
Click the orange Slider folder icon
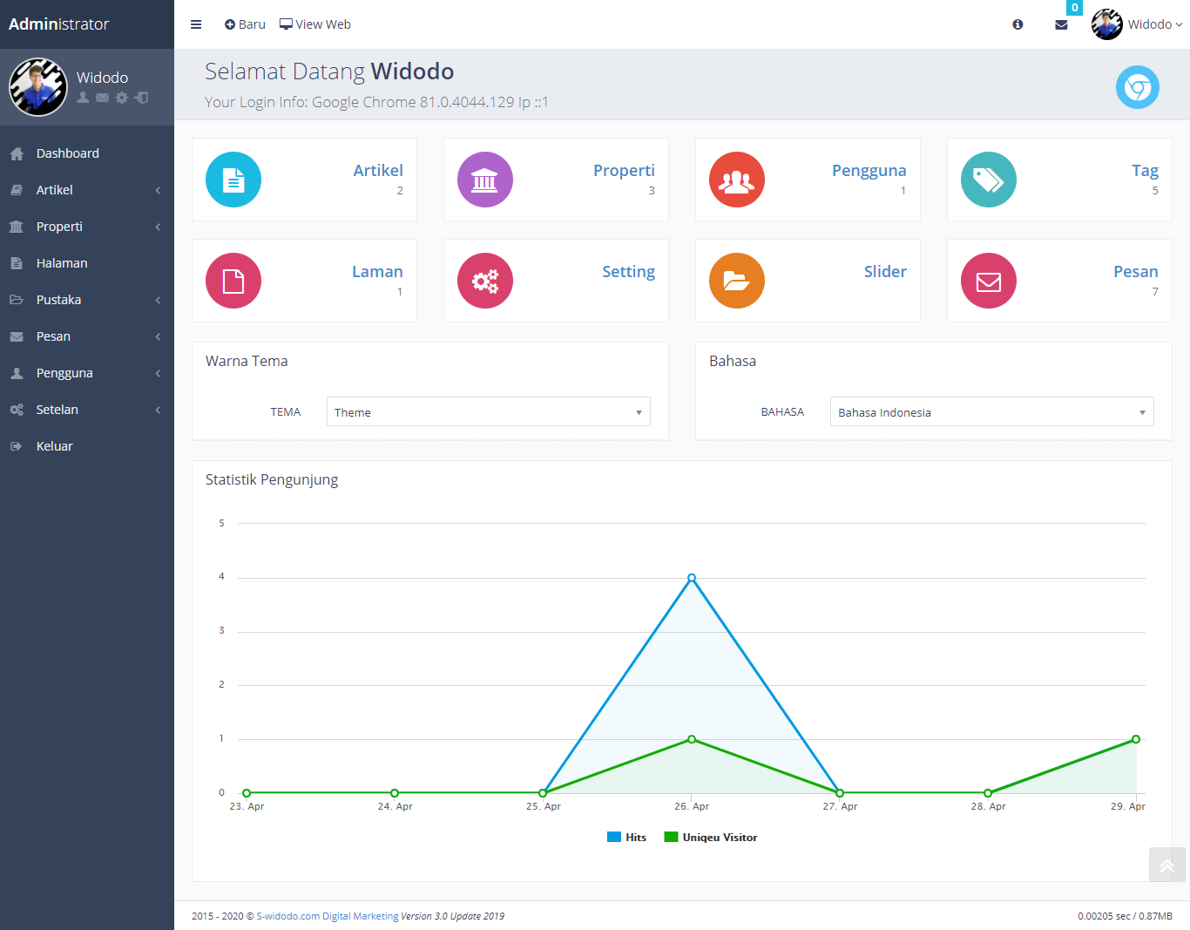pyautogui.click(x=737, y=281)
